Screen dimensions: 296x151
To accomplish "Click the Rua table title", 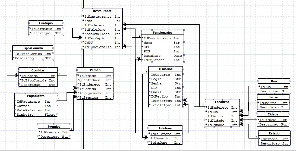I will click(274, 81).
